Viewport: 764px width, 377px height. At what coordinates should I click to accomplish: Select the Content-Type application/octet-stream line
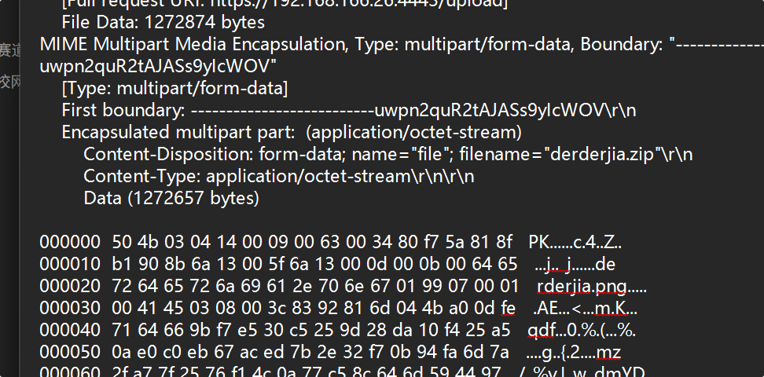pyautogui.click(x=279, y=176)
